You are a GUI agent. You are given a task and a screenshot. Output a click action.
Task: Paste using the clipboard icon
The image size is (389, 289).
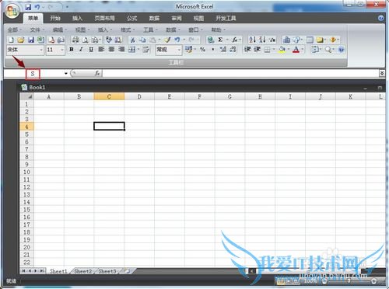(x=153, y=40)
